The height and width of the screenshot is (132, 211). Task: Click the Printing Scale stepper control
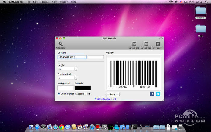(76, 78)
